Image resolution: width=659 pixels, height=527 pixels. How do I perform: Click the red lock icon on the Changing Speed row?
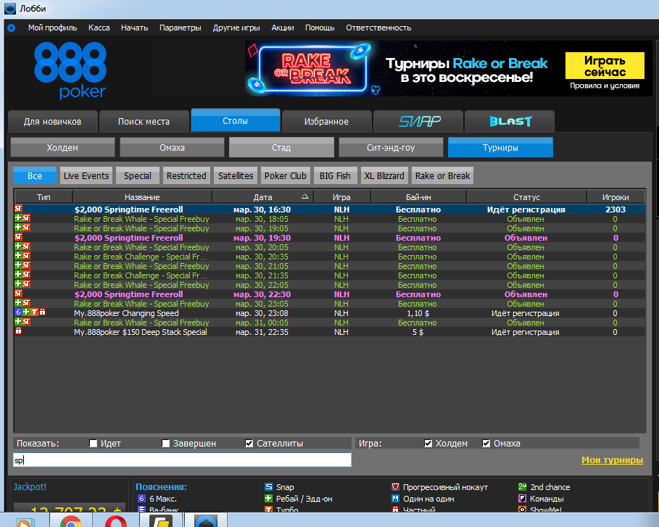pos(43,312)
